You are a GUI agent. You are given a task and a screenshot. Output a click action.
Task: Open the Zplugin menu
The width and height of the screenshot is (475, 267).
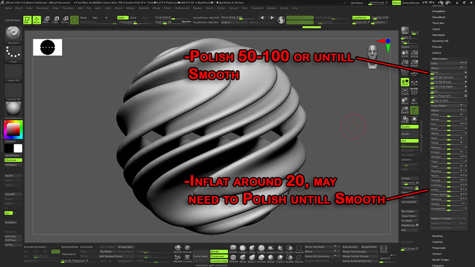tap(271, 8)
